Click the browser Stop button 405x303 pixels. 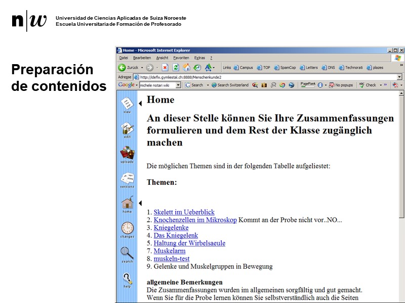coord(165,68)
